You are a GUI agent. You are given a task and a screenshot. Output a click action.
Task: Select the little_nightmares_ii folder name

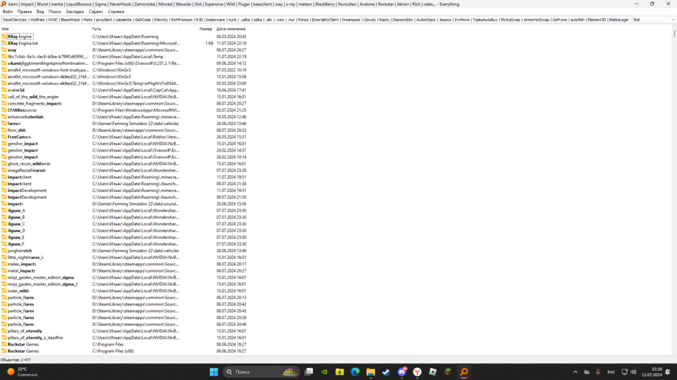pyautogui.click(x=26, y=258)
